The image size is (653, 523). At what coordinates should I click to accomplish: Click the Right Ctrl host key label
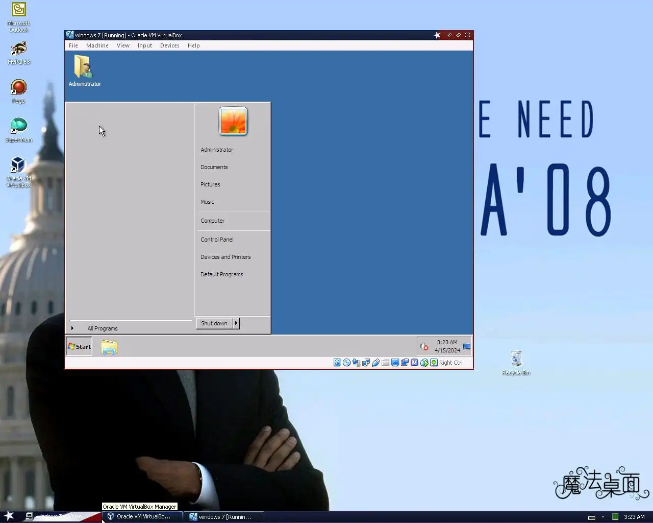(451, 363)
